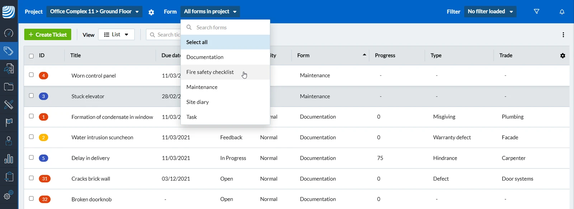This screenshot has height=209, width=574.
Task: Open the folder icon in sidebar
Action: tap(9, 87)
